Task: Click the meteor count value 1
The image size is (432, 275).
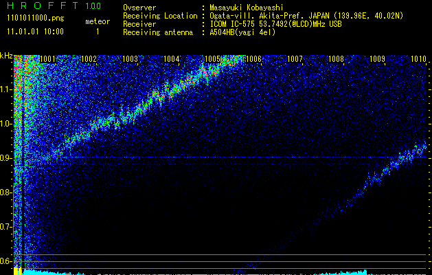Action: 98,32
